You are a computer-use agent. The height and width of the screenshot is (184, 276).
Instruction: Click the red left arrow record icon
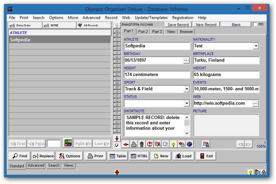pos(126,144)
